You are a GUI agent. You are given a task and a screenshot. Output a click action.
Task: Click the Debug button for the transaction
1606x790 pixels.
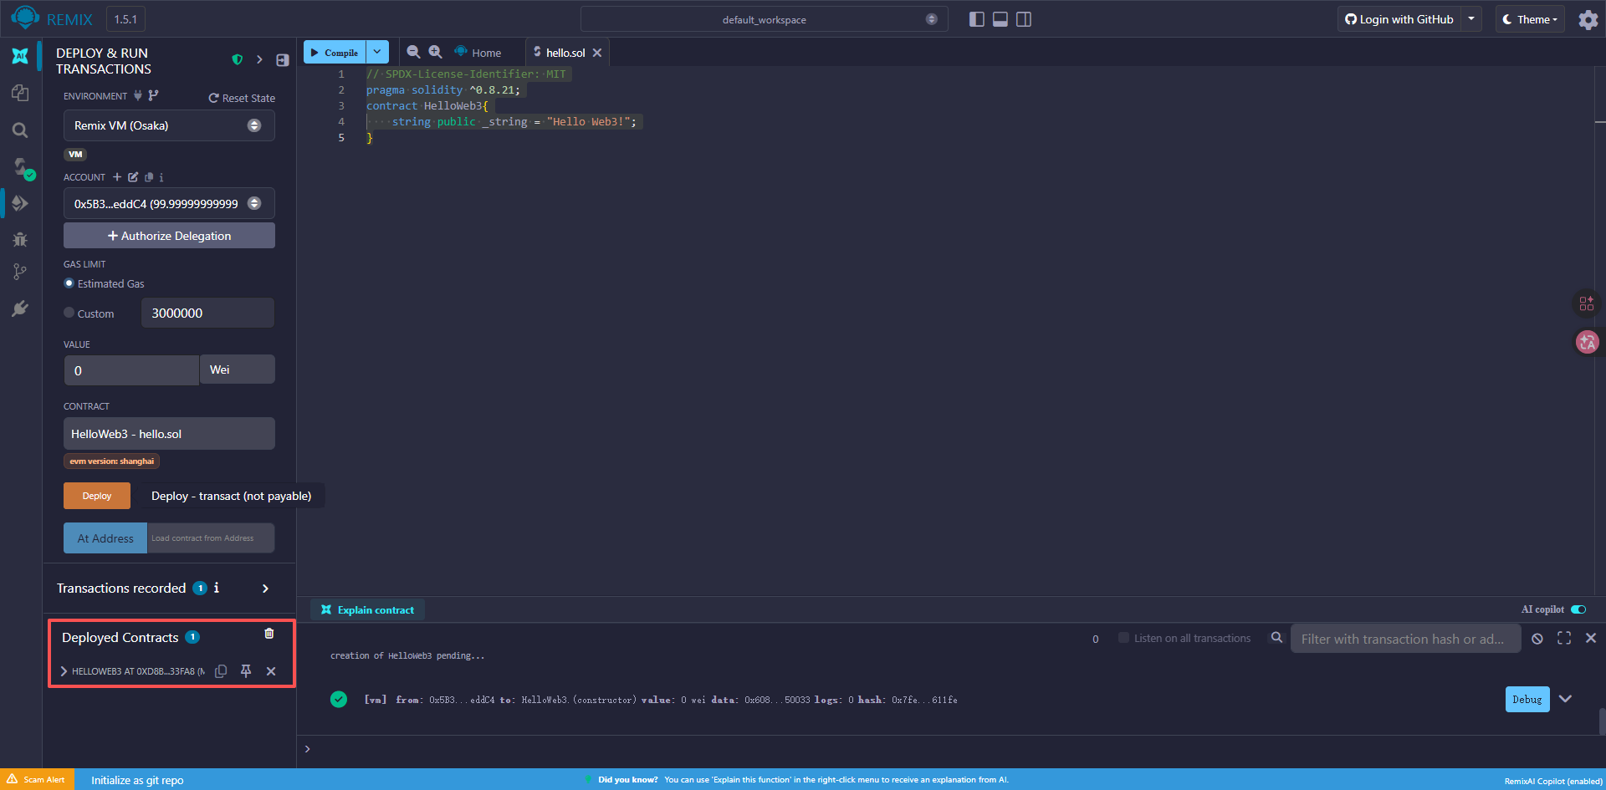point(1527,700)
